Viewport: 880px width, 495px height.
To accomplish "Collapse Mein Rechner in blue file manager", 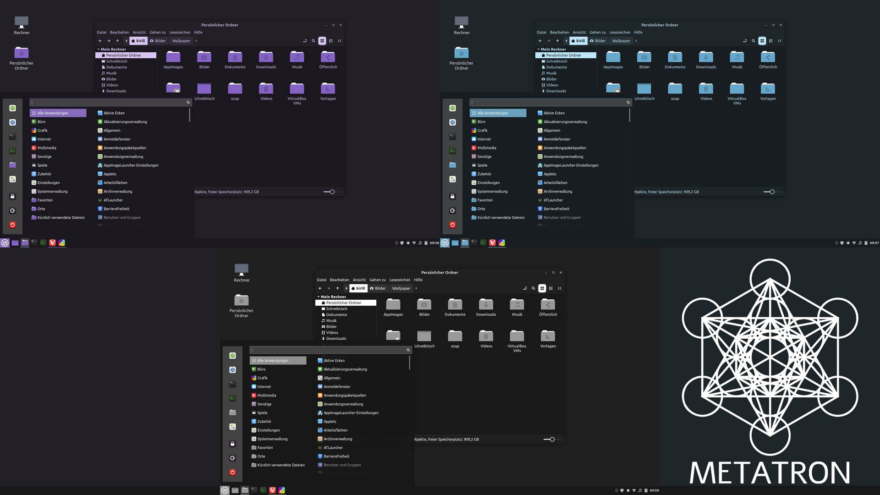I will [x=539, y=49].
